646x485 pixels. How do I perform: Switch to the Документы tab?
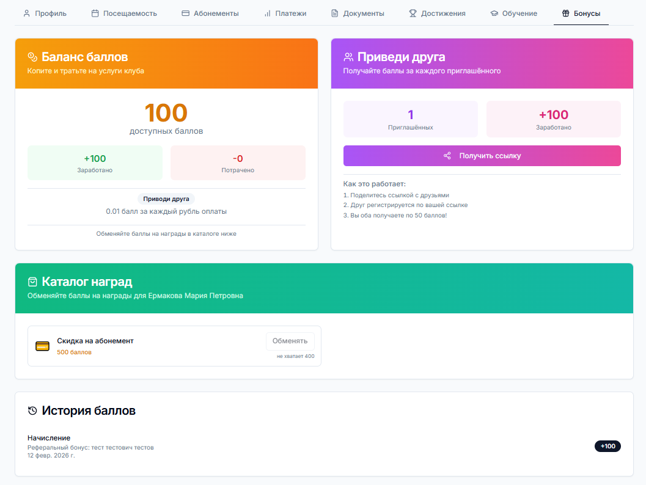pos(358,13)
